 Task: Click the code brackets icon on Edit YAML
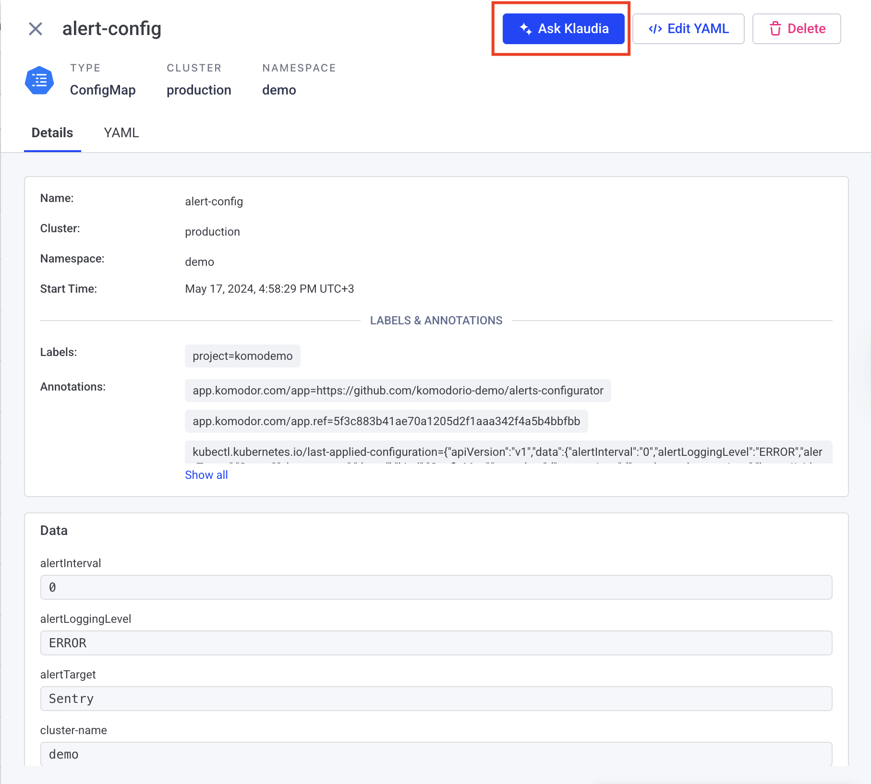[x=655, y=29]
